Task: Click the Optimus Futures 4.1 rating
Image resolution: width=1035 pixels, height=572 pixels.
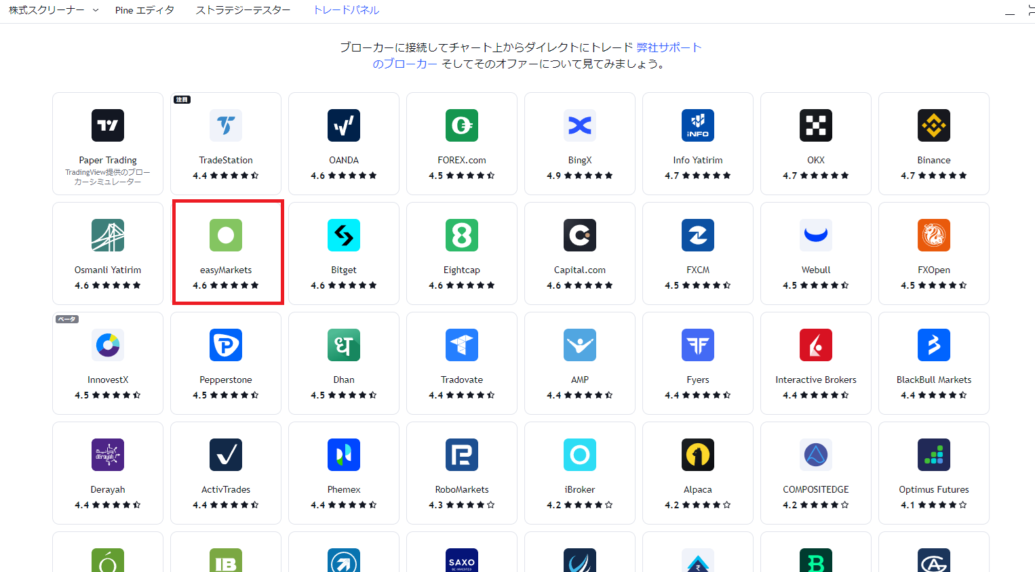Action: pos(934,505)
